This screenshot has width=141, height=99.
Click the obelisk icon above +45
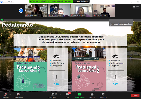point(56,78)
